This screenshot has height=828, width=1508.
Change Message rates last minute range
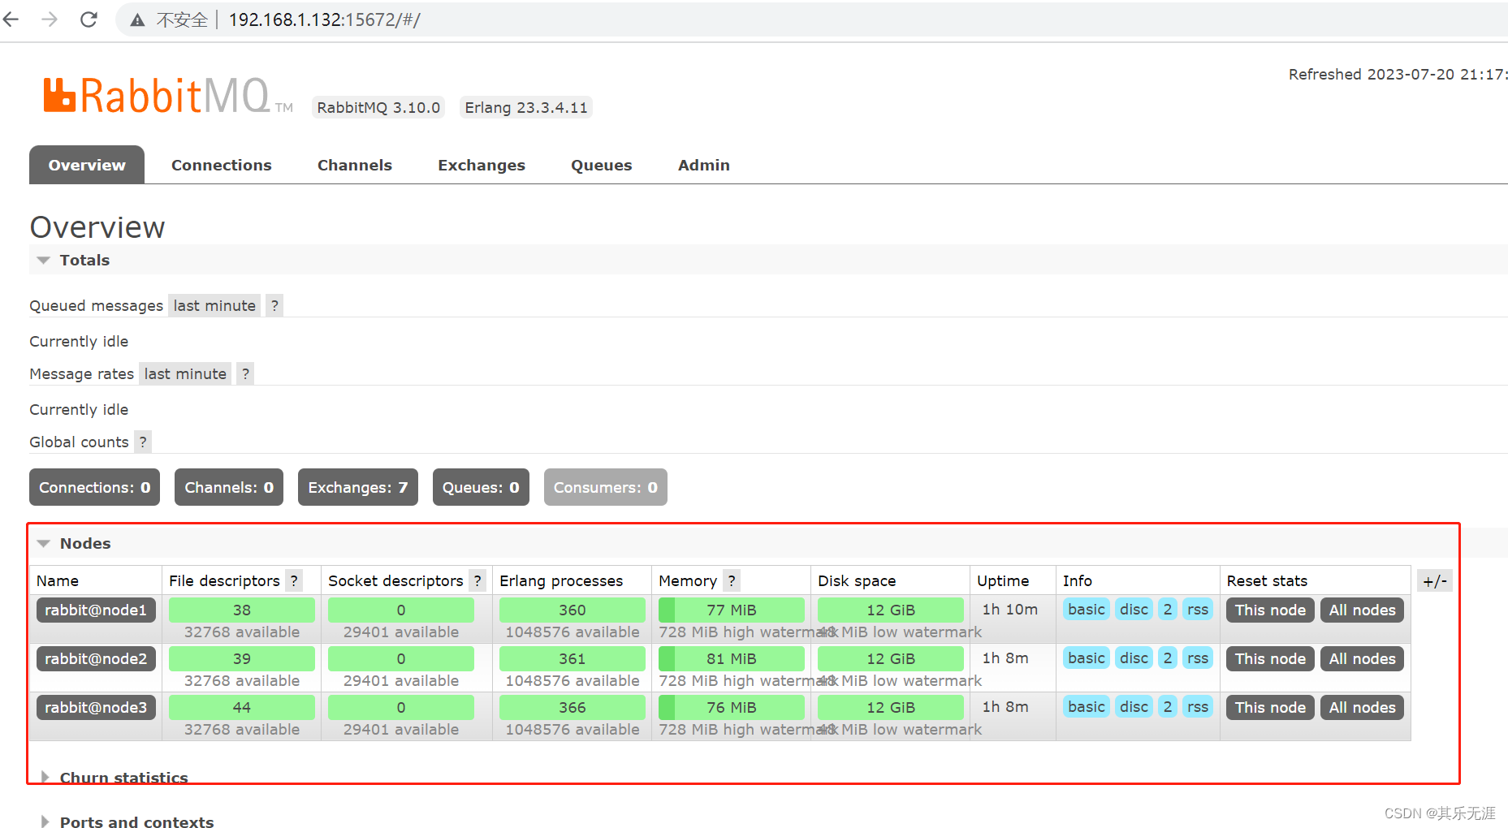point(185,373)
